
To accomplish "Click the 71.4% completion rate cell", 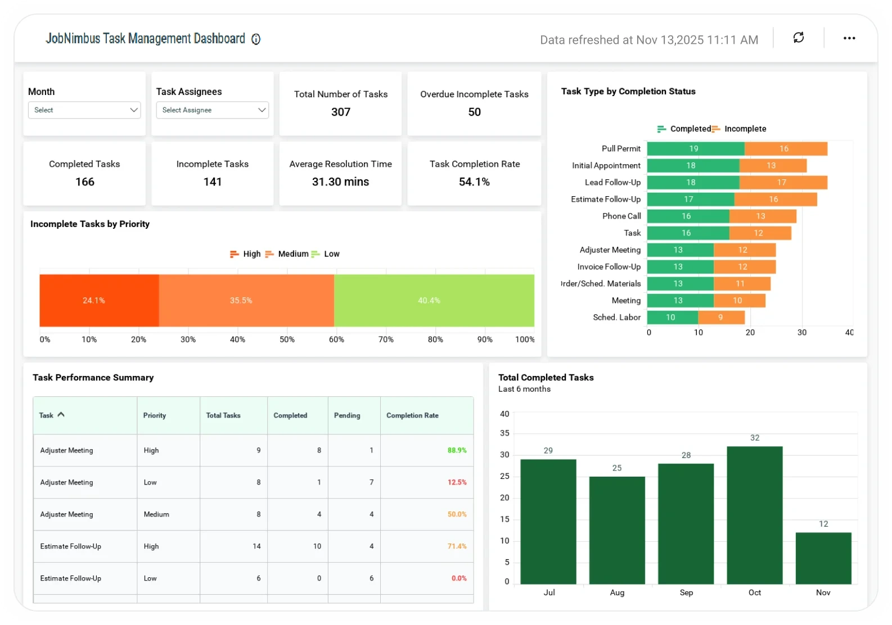I will click(x=427, y=546).
